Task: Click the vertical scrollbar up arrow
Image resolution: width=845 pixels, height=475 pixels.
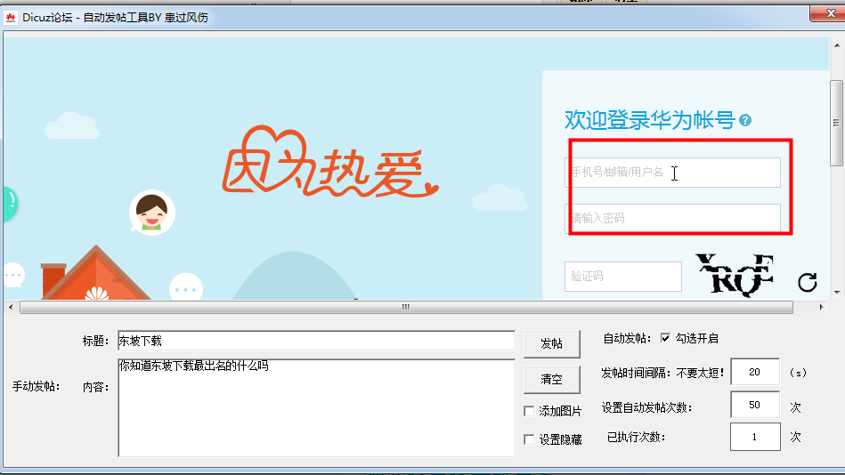Action: point(837,45)
